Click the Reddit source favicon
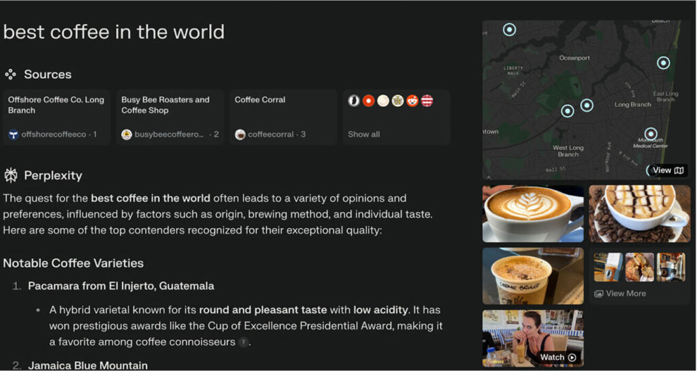 [412, 101]
